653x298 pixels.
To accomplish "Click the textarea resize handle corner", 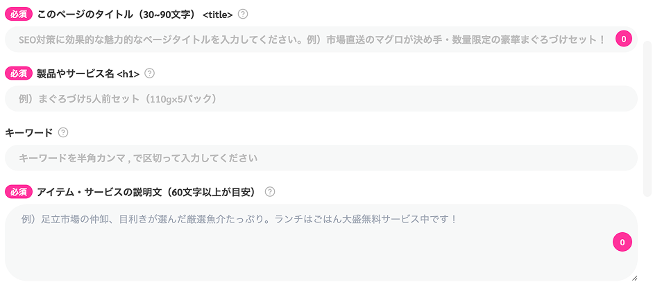I will tap(634, 278).
